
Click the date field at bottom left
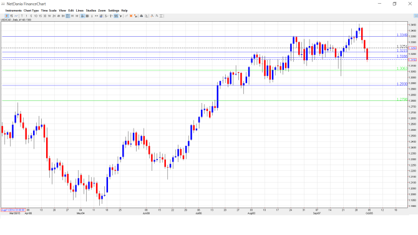13,210
